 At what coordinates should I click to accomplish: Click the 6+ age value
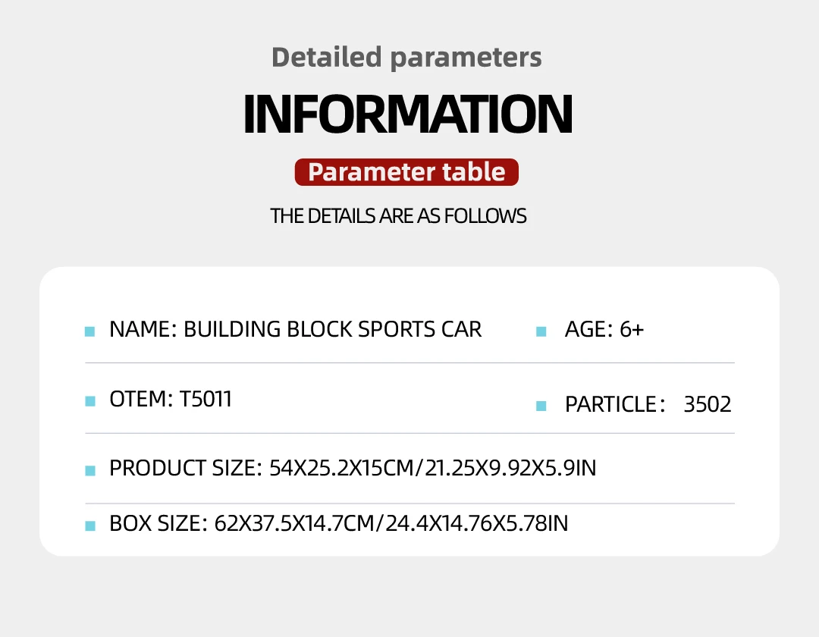pyautogui.click(x=631, y=329)
